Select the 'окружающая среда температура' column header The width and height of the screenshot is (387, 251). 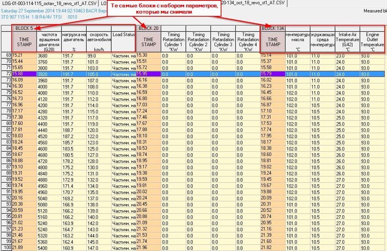point(322,42)
